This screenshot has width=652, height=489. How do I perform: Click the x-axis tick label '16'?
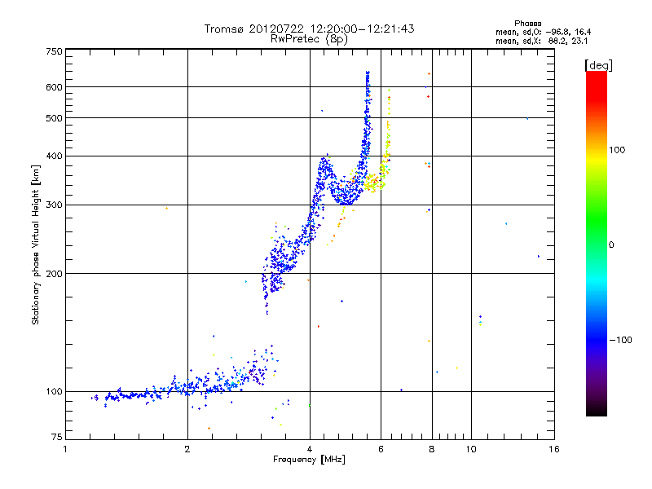[554, 449]
